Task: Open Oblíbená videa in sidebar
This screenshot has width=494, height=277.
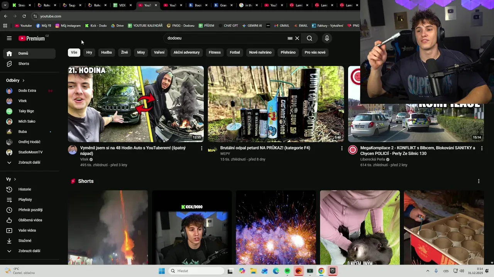Action: 29,220
